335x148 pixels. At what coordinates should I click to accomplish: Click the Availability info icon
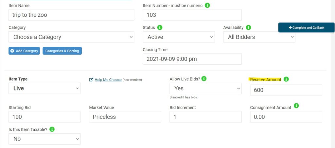pyautogui.click(x=248, y=27)
